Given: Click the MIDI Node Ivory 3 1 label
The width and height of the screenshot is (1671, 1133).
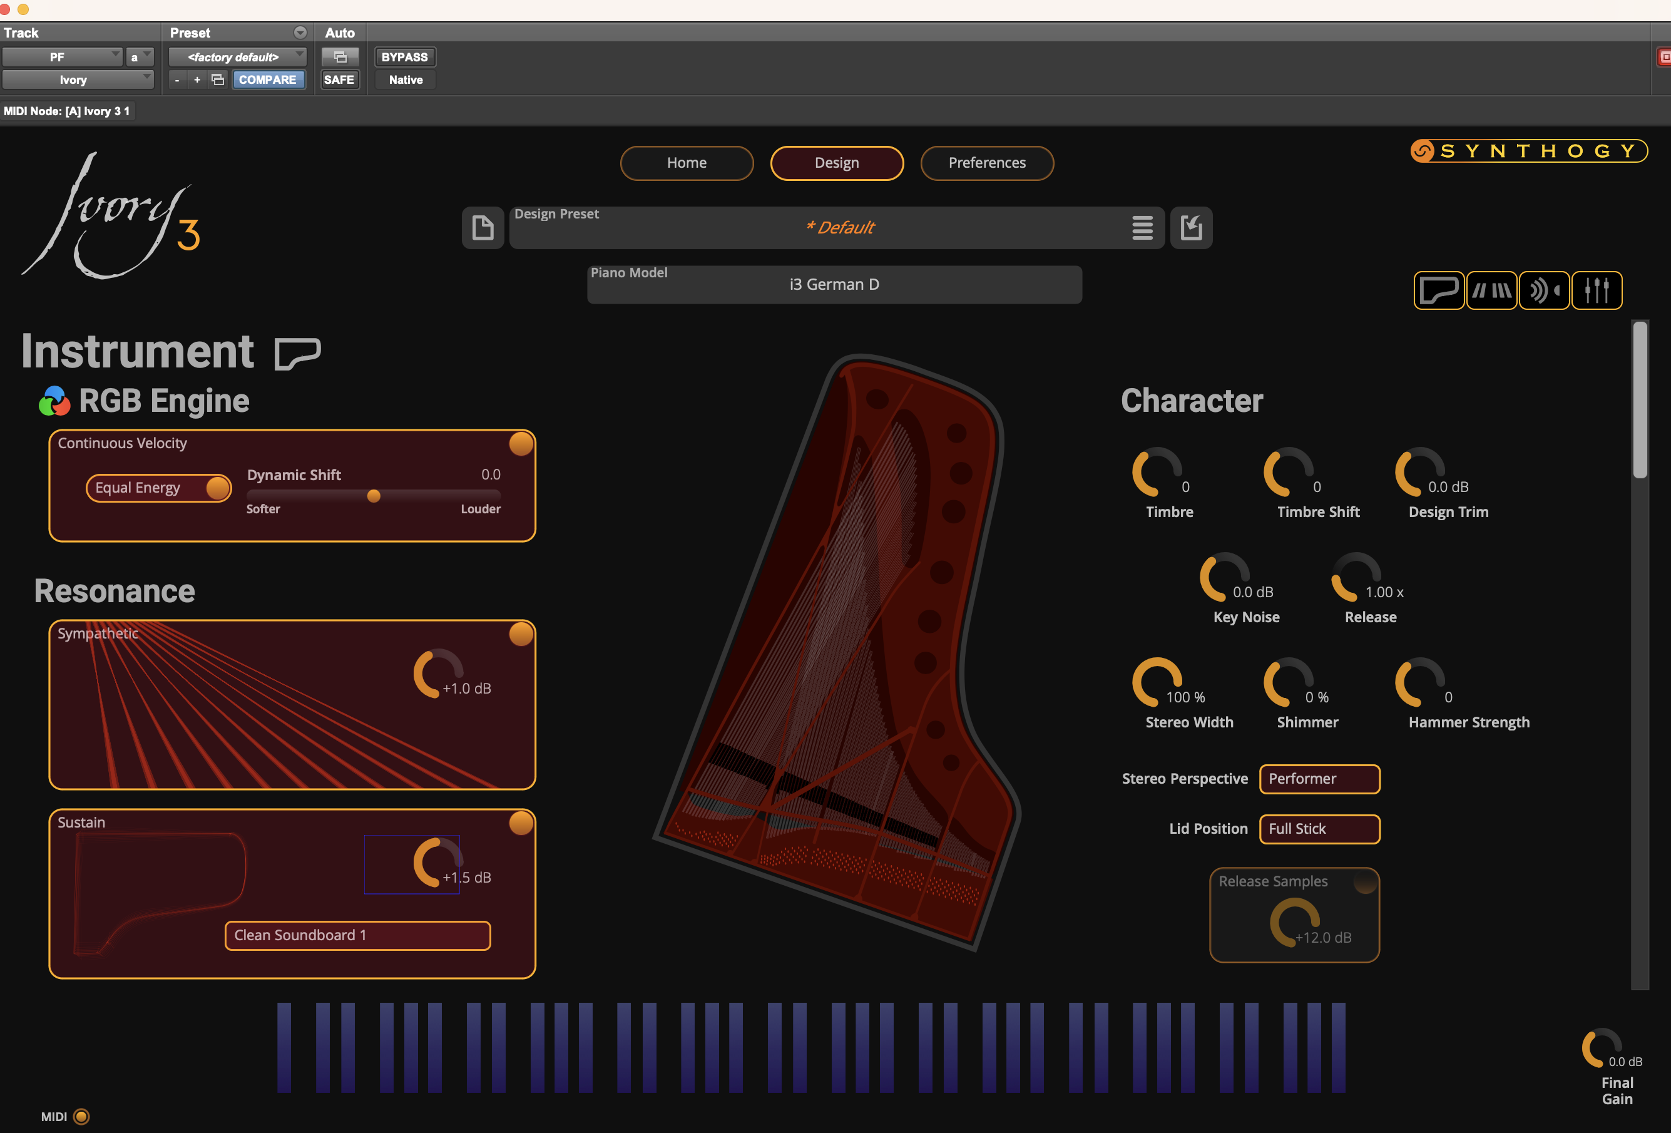Looking at the screenshot, I should (x=67, y=111).
